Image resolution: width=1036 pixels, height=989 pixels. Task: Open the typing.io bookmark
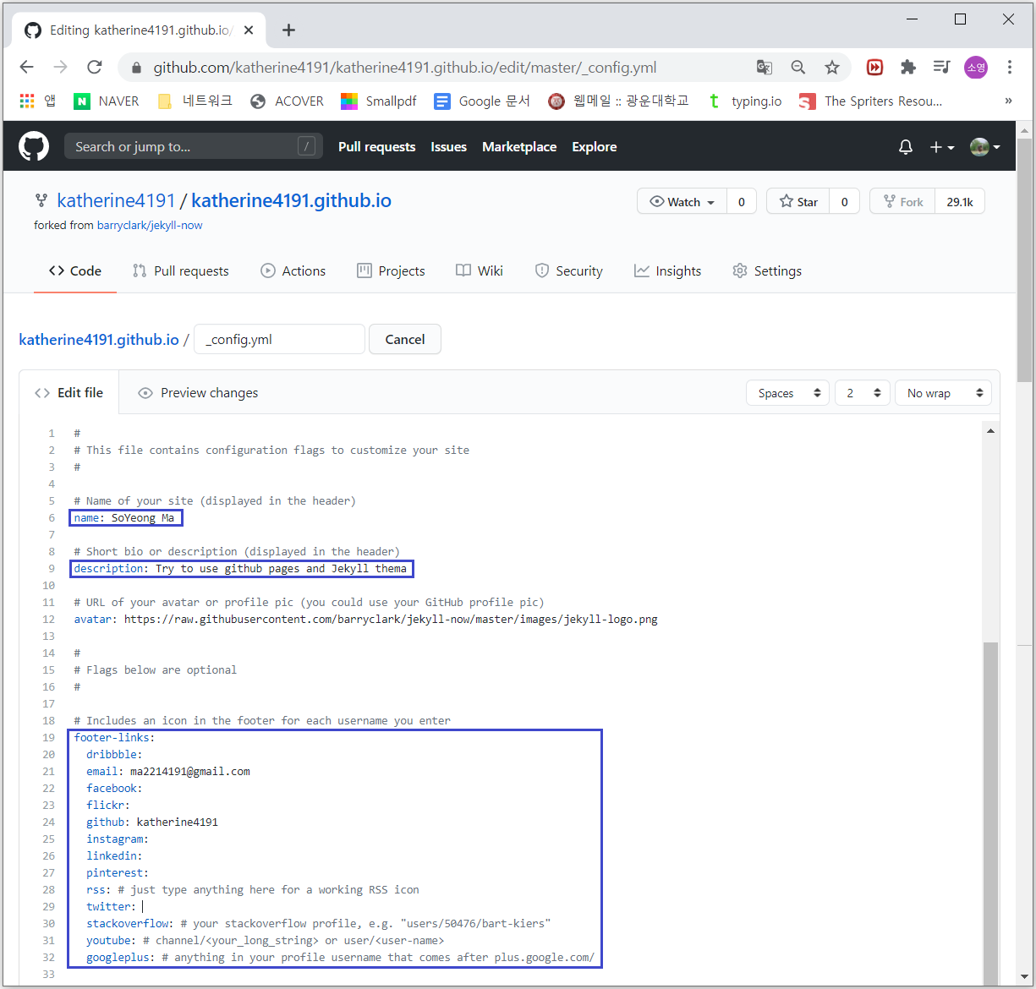[744, 101]
